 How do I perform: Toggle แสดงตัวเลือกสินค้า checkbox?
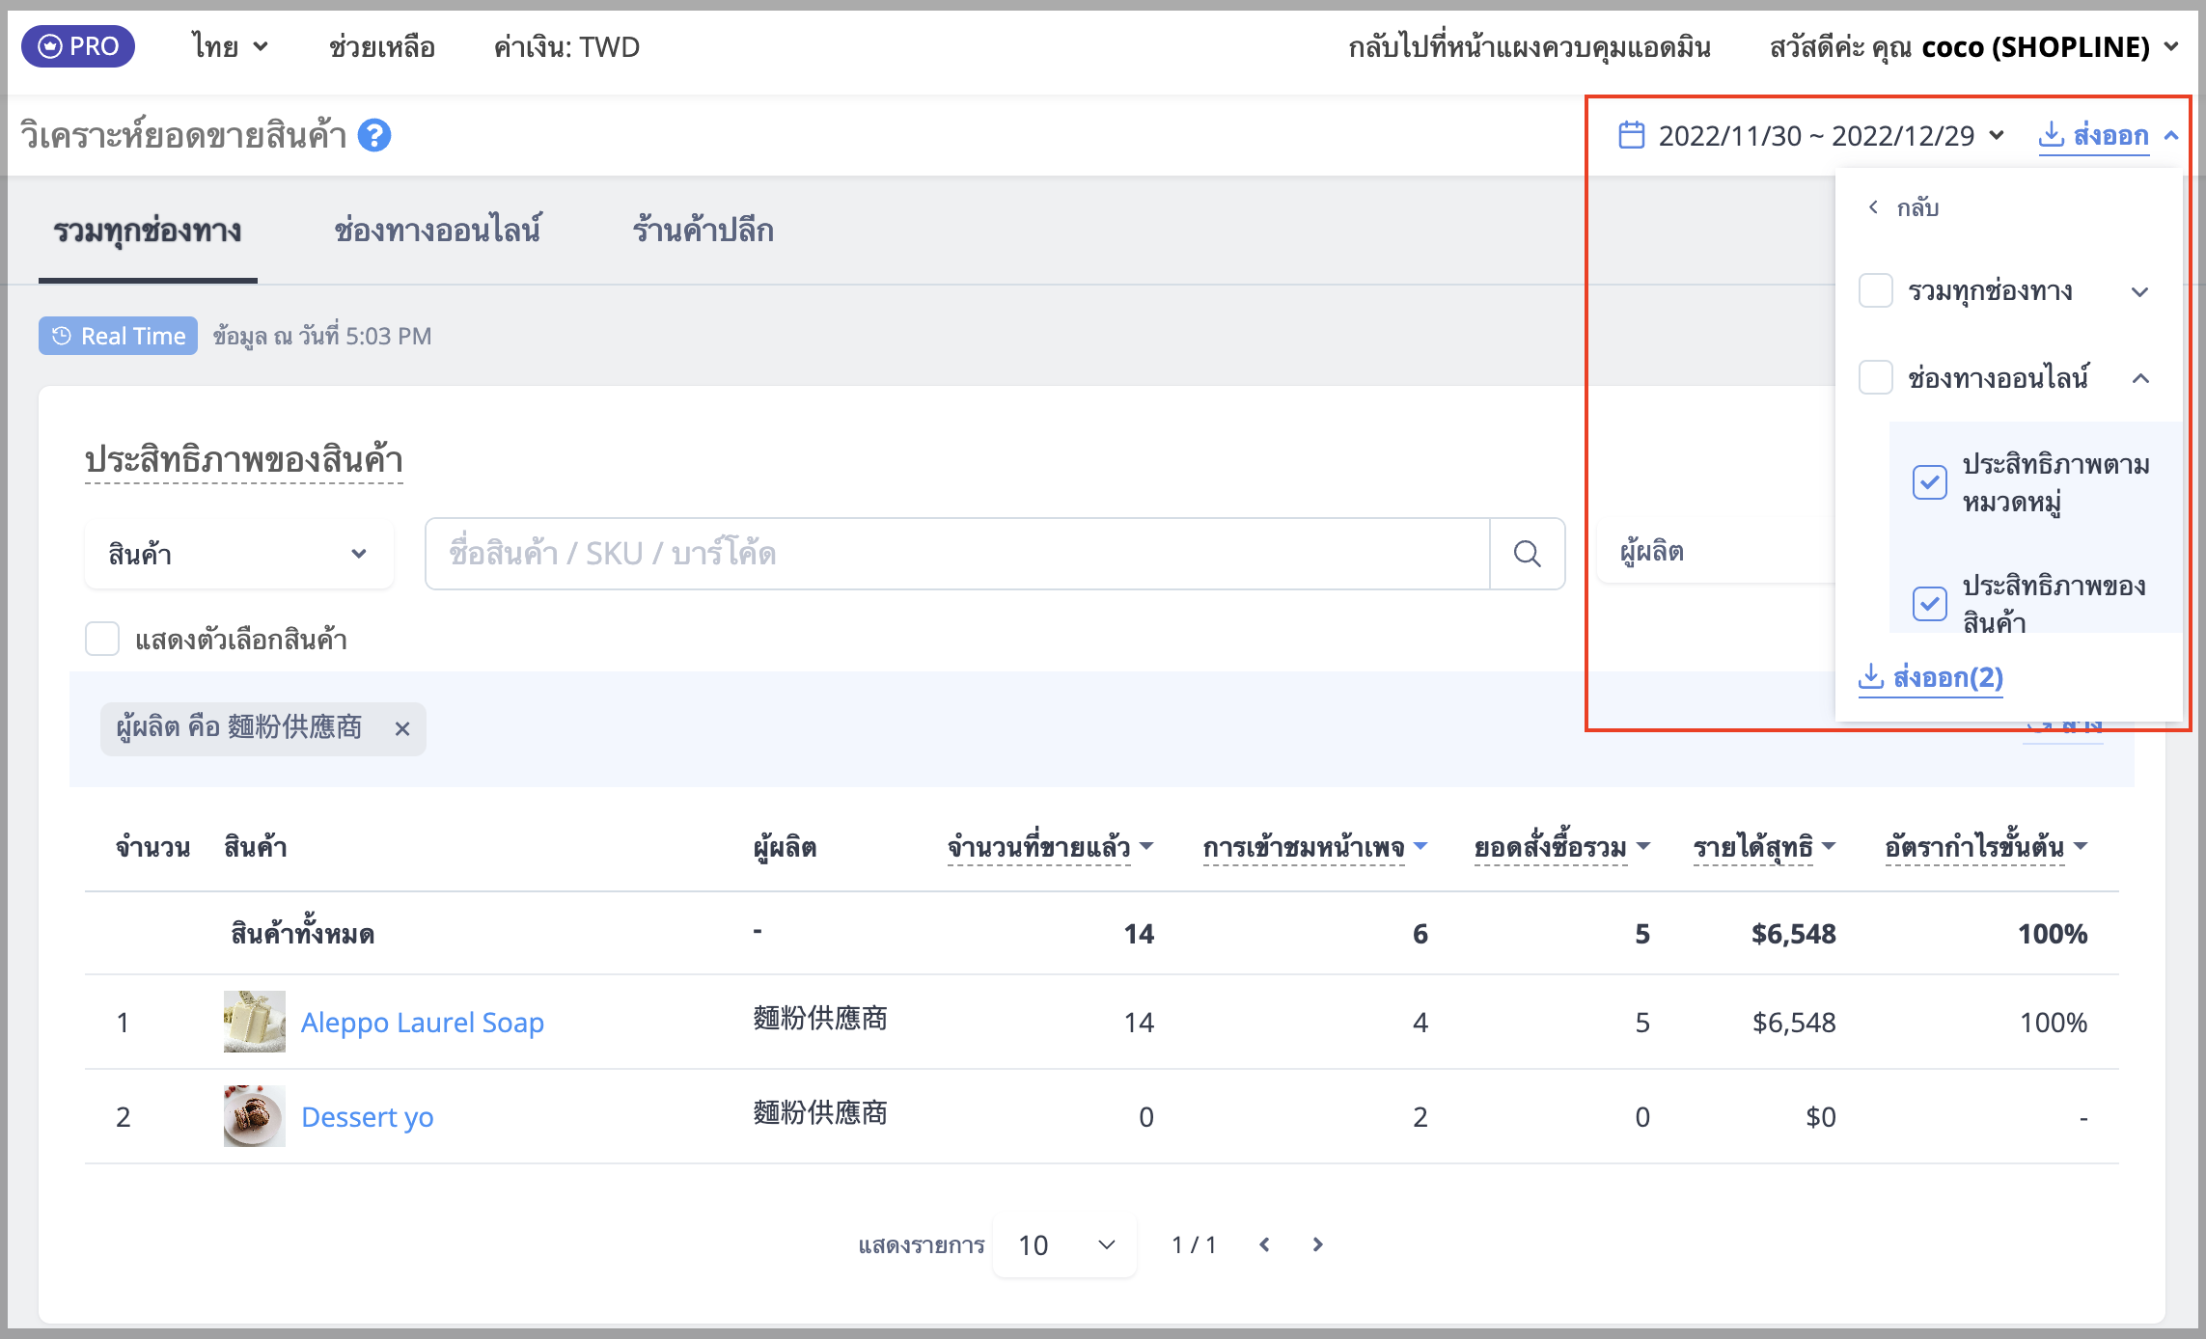pos(102,639)
